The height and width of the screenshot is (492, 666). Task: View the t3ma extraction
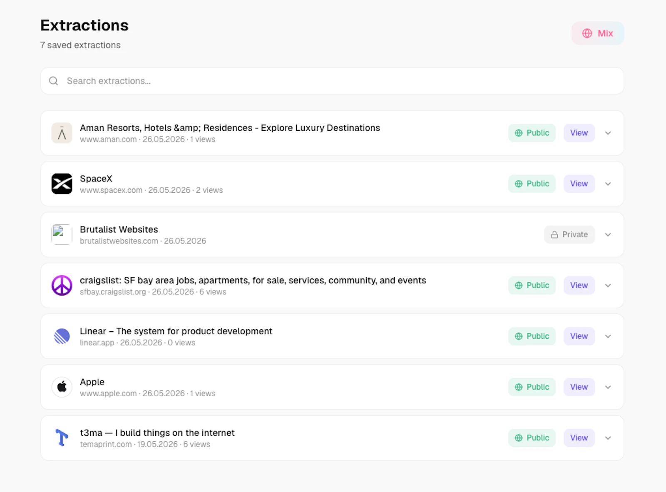point(579,437)
